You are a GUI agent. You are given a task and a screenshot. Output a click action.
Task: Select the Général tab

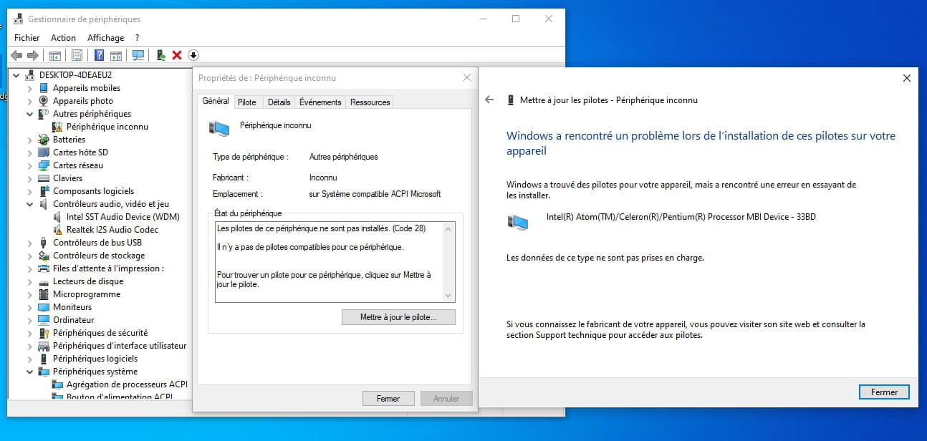point(215,101)
